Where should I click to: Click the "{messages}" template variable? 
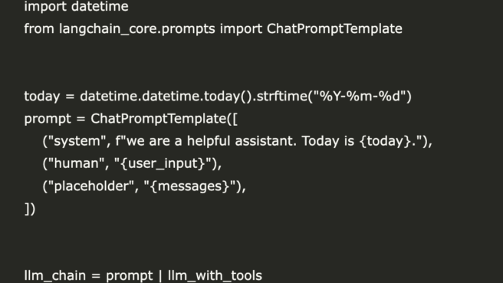[x=190, y=186]
